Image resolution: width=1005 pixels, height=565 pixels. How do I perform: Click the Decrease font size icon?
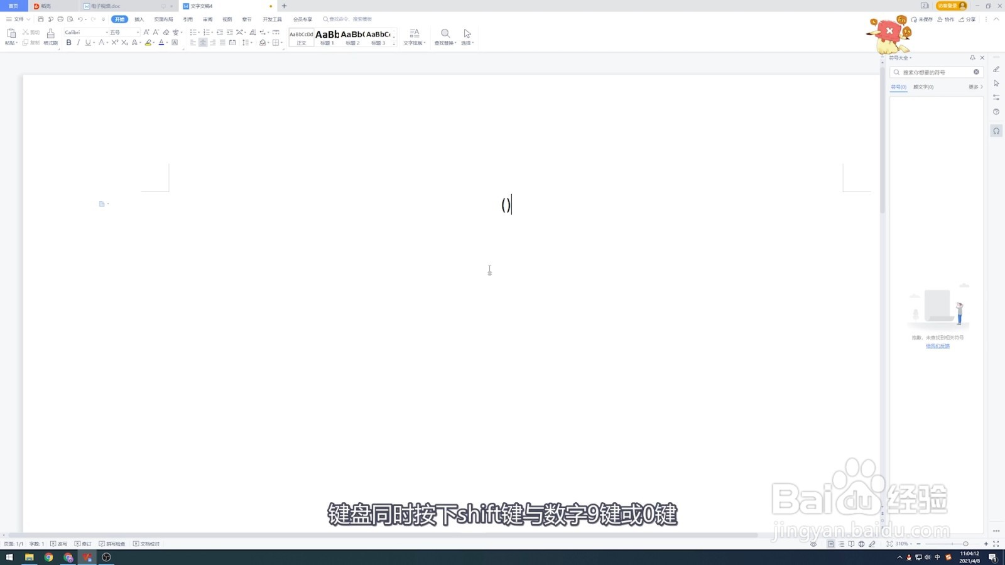pos(156,32)
